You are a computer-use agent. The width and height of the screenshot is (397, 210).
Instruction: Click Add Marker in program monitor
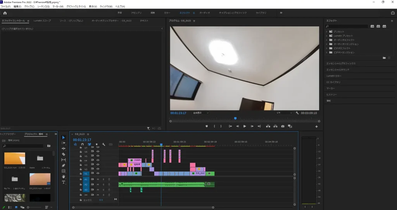click(207, 126)
